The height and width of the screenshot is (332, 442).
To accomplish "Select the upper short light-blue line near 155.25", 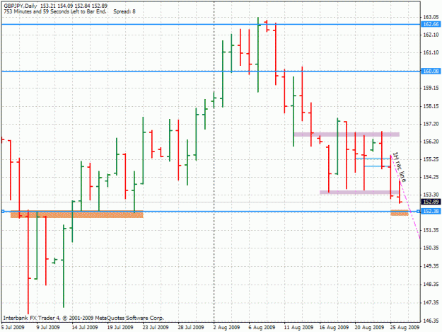I will 373,159.
